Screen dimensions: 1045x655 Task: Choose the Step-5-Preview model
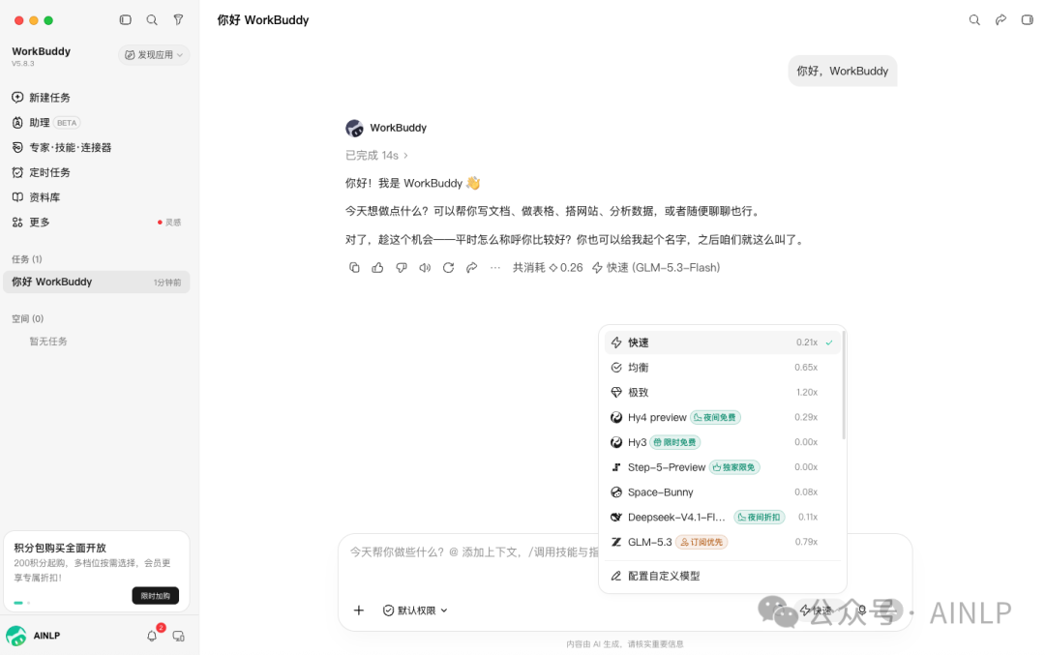(x=723, y=467)
